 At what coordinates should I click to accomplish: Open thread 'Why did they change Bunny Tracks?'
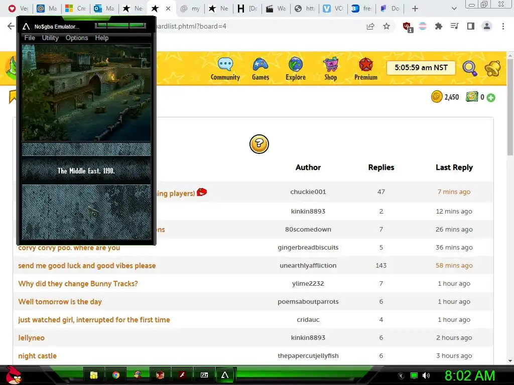coord(78,284)
